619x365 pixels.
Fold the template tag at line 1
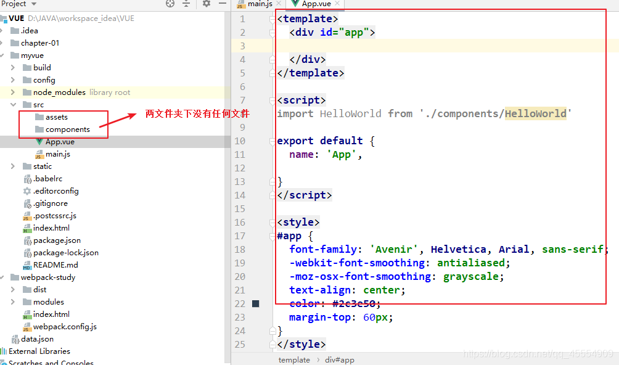tap(273, 19)
